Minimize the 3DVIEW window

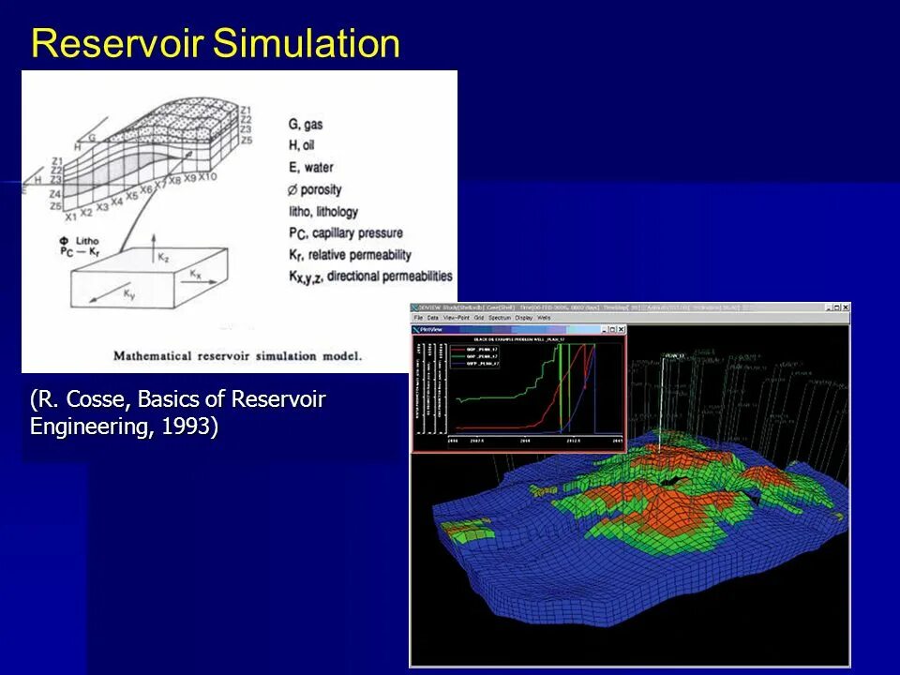pos(828,307)
